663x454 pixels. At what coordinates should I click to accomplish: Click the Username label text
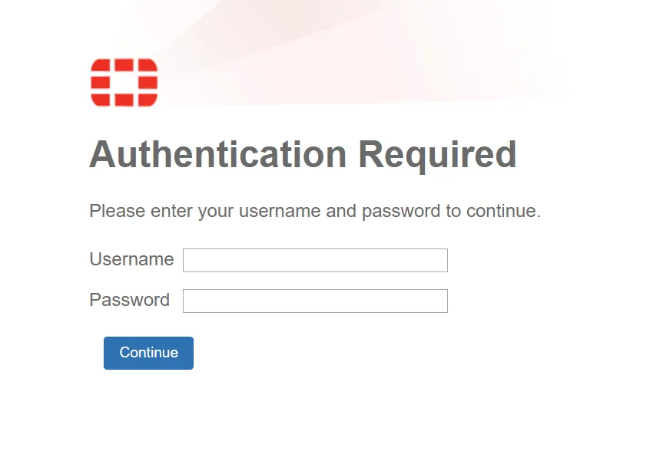[131, 259]
